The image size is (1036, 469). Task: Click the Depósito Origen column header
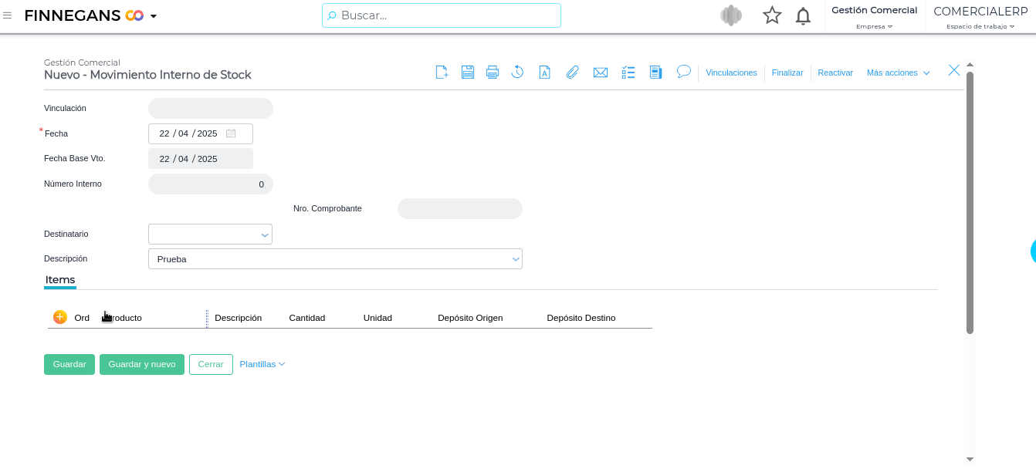(470, 318)
